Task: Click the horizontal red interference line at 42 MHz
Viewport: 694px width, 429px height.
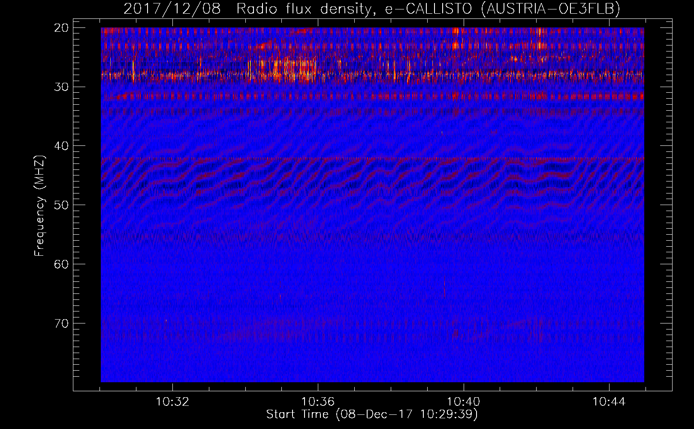Action: [372, 159]
